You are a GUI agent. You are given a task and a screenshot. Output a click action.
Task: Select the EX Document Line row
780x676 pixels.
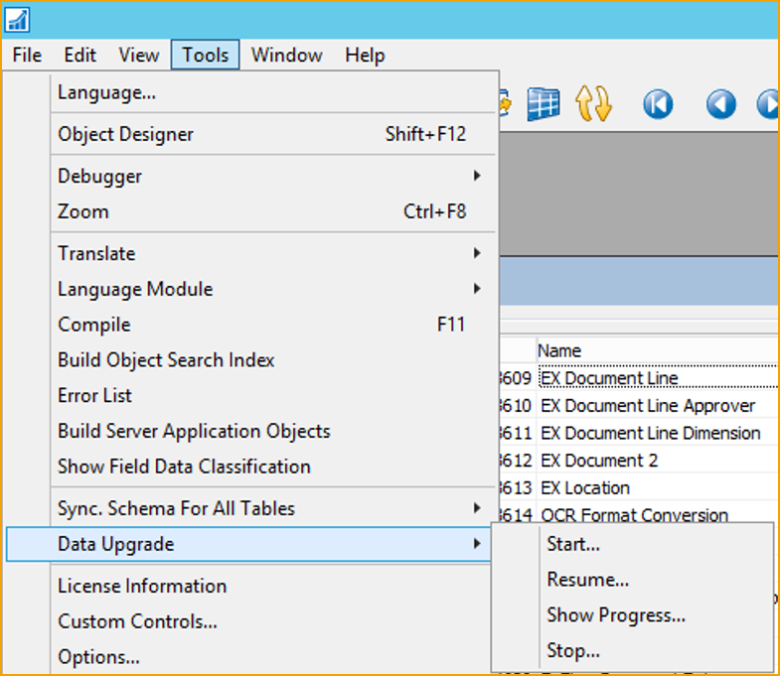tap(640, 378)
